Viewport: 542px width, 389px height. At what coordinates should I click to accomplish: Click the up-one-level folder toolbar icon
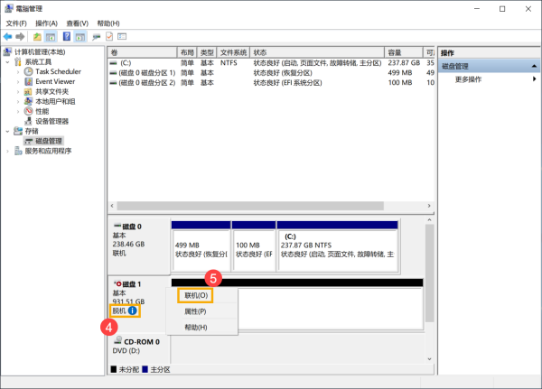[37, 36]
